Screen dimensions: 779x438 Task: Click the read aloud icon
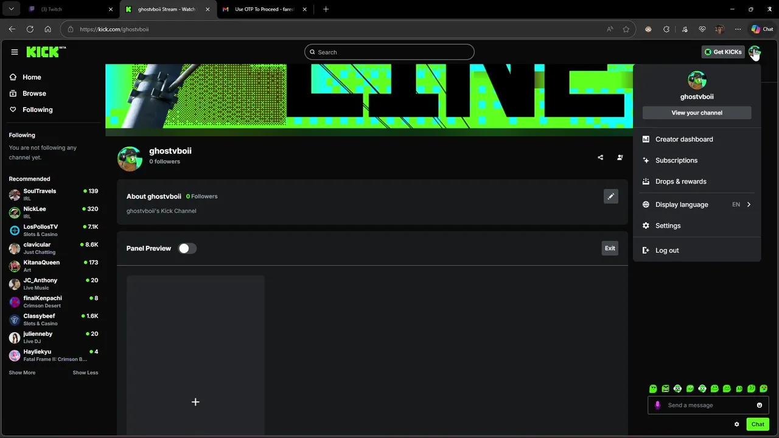[x=610, y=29]
